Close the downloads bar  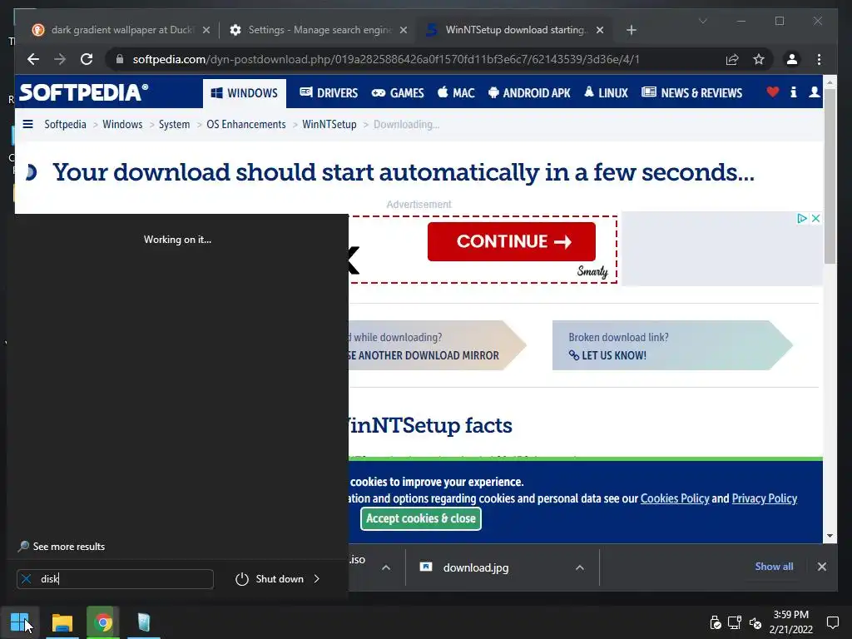821,567
